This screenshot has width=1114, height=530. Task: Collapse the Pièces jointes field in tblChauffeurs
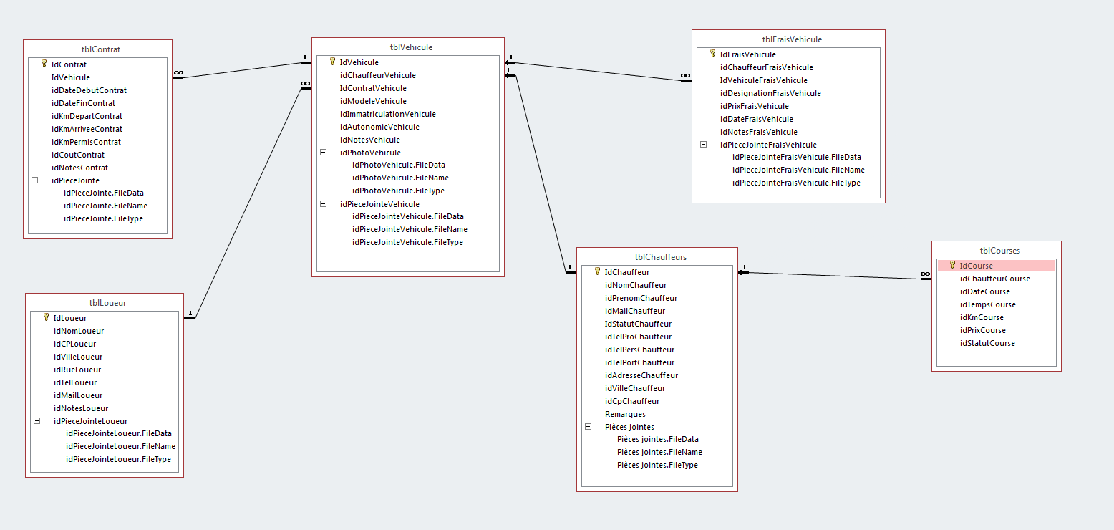(x=588, y=426)
